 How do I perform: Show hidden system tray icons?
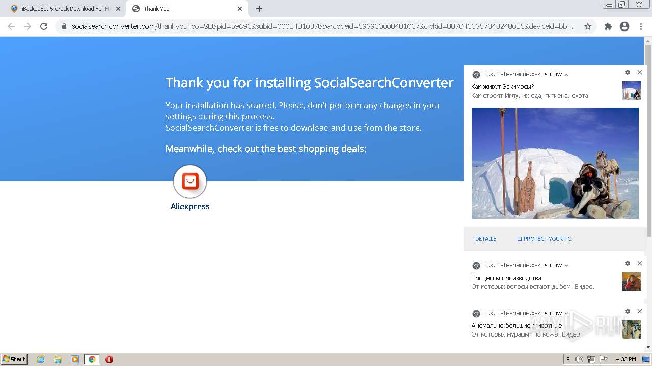pos(568,359)
